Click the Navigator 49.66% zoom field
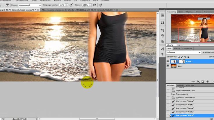 pos(172,45)
